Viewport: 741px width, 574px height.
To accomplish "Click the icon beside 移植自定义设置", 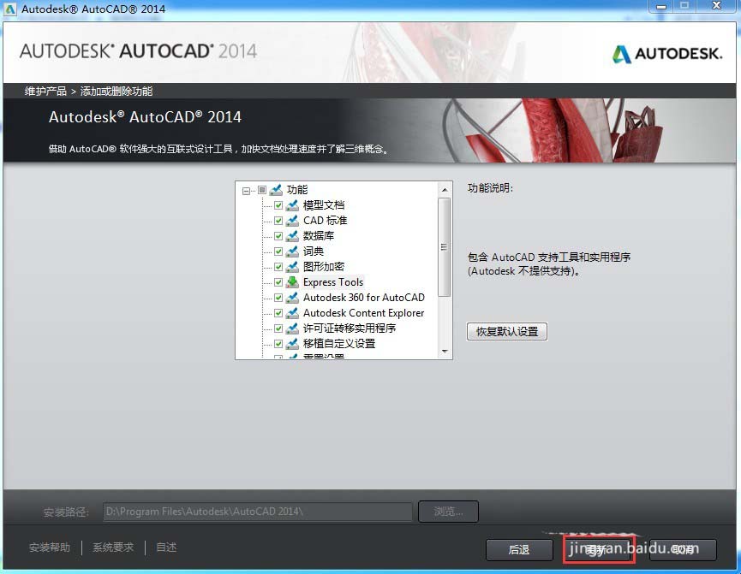I will coord(292,343).
